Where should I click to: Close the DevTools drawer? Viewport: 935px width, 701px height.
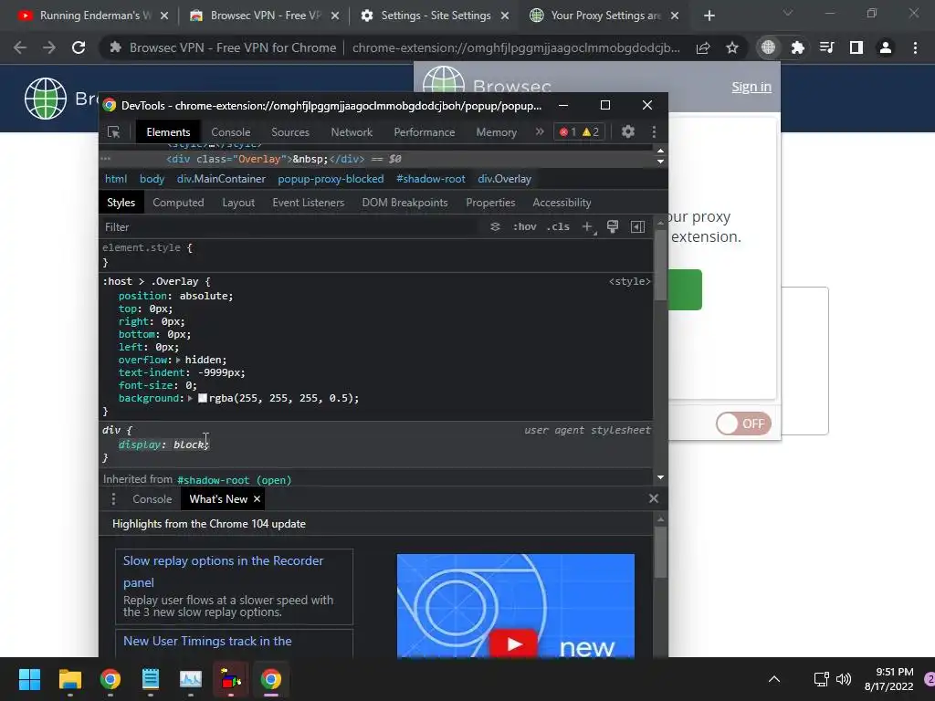(x=654, y=498)
